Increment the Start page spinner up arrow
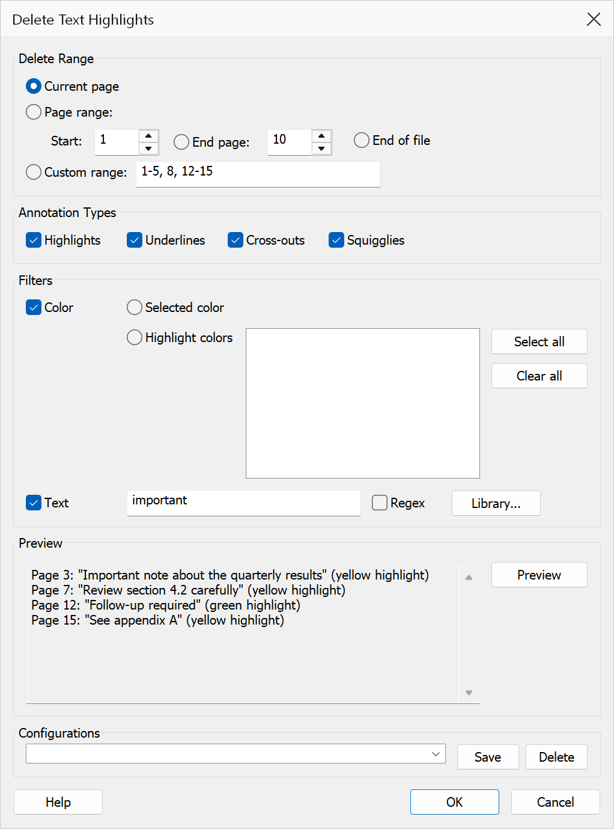This screenshot has width=614, height=829. [x=148, y=136]
